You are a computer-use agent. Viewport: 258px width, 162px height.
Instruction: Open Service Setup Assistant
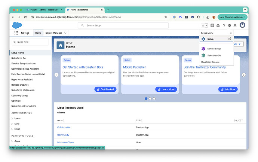(x=23, y=63)
